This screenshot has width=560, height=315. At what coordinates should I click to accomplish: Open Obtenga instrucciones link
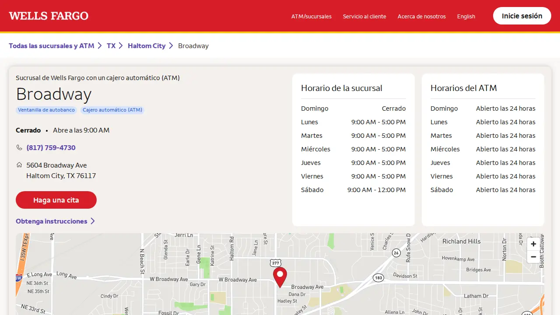[x=52, y=221]
